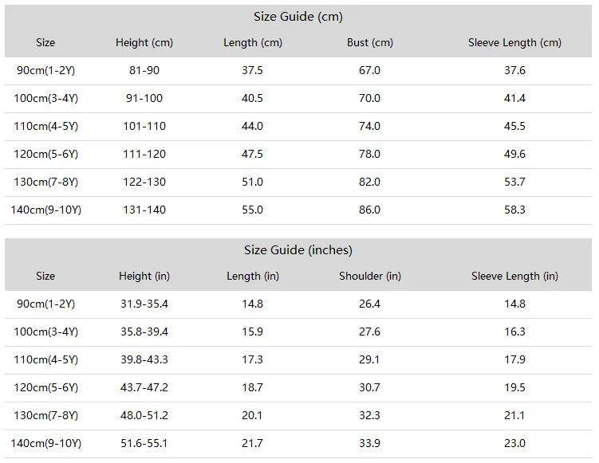Select the Bust (cm) column header
This screenshot has width=599, height=463.
[x=370, y=43]
